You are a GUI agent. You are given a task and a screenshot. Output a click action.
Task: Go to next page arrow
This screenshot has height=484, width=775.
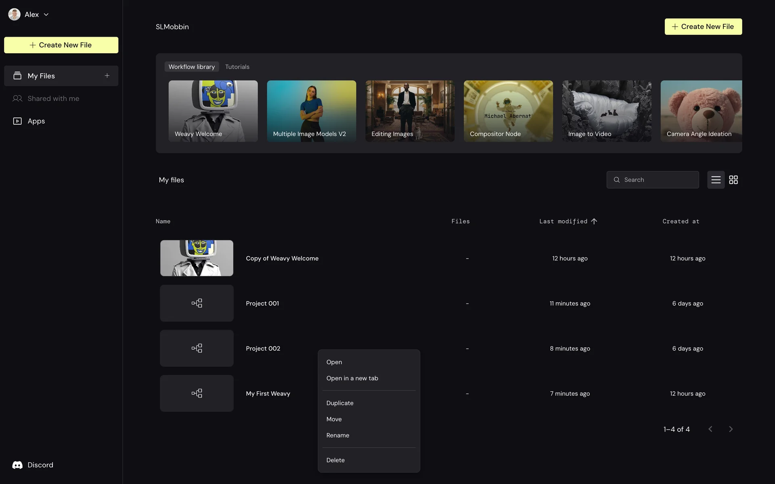coord(731,429)
